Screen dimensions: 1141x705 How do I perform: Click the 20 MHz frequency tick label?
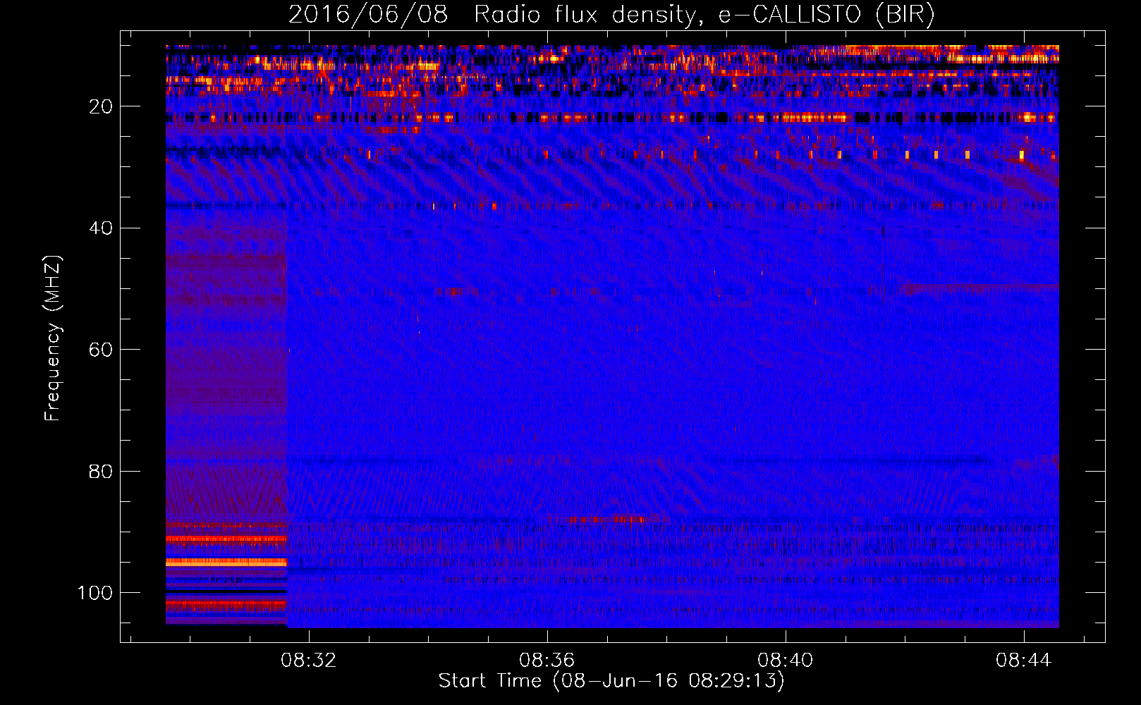101,106
